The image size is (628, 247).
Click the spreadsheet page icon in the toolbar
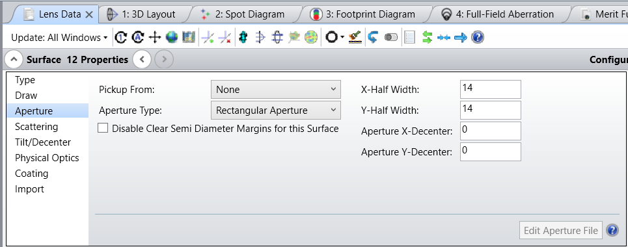pyautogui.click(x=409, y=38)
